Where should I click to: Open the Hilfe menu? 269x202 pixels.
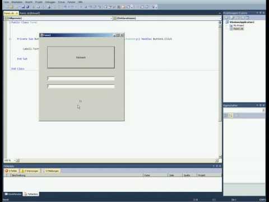click(80, 2)
